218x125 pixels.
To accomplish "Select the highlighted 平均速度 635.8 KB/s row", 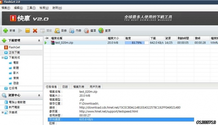I will (121, 119).
